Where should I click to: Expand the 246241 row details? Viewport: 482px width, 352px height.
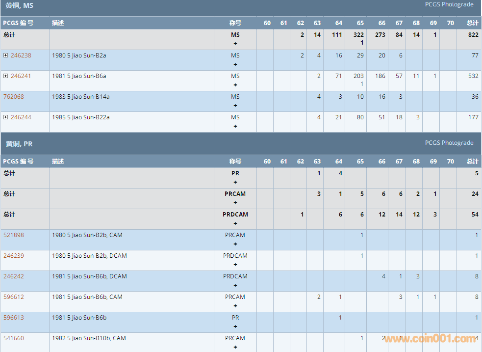[6, 76]
